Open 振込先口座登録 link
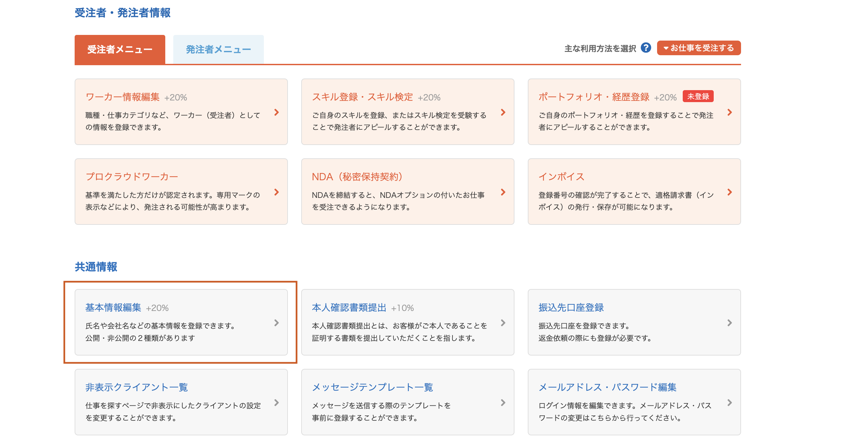 pos(571,308)
